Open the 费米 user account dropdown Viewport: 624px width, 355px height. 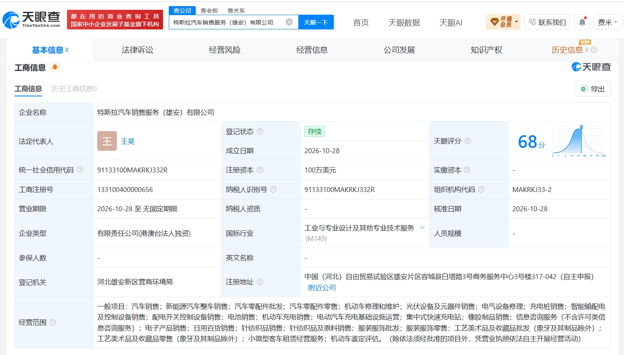(x=608, y=22)
